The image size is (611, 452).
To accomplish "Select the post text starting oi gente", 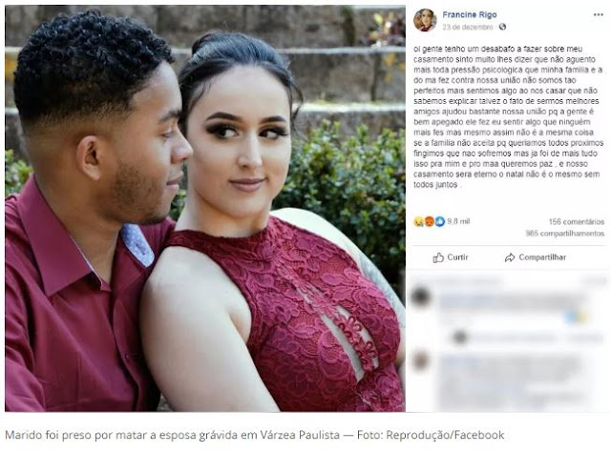I will pos(508,116).
